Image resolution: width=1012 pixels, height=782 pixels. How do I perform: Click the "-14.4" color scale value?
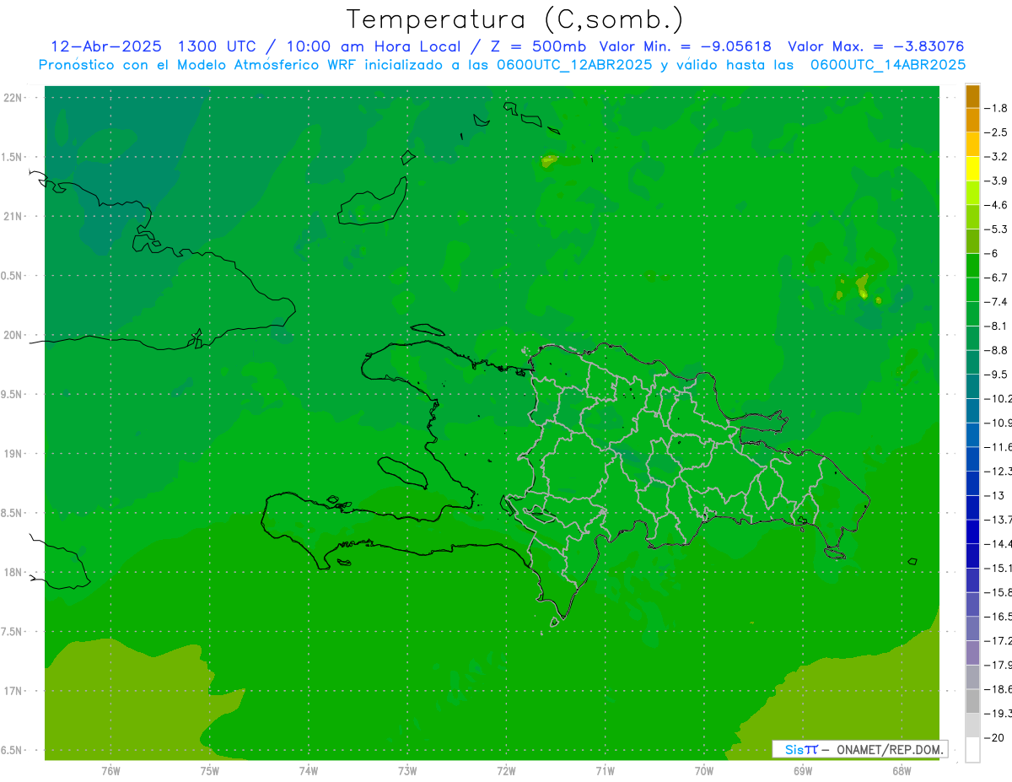[x=999, y=544]
